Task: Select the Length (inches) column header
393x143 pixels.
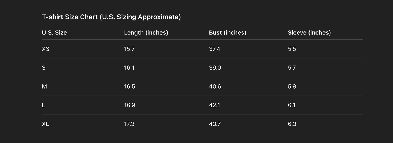Action: coord(146,33)
